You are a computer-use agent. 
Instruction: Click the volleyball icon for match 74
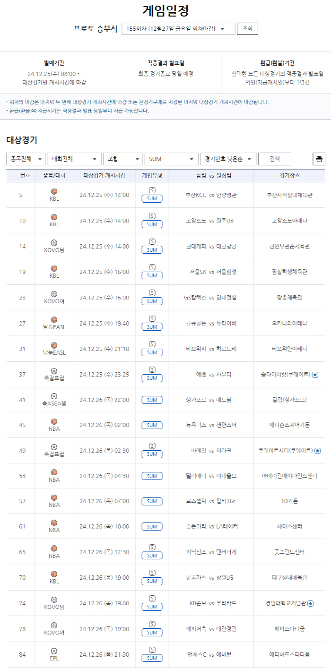(54, 599)
